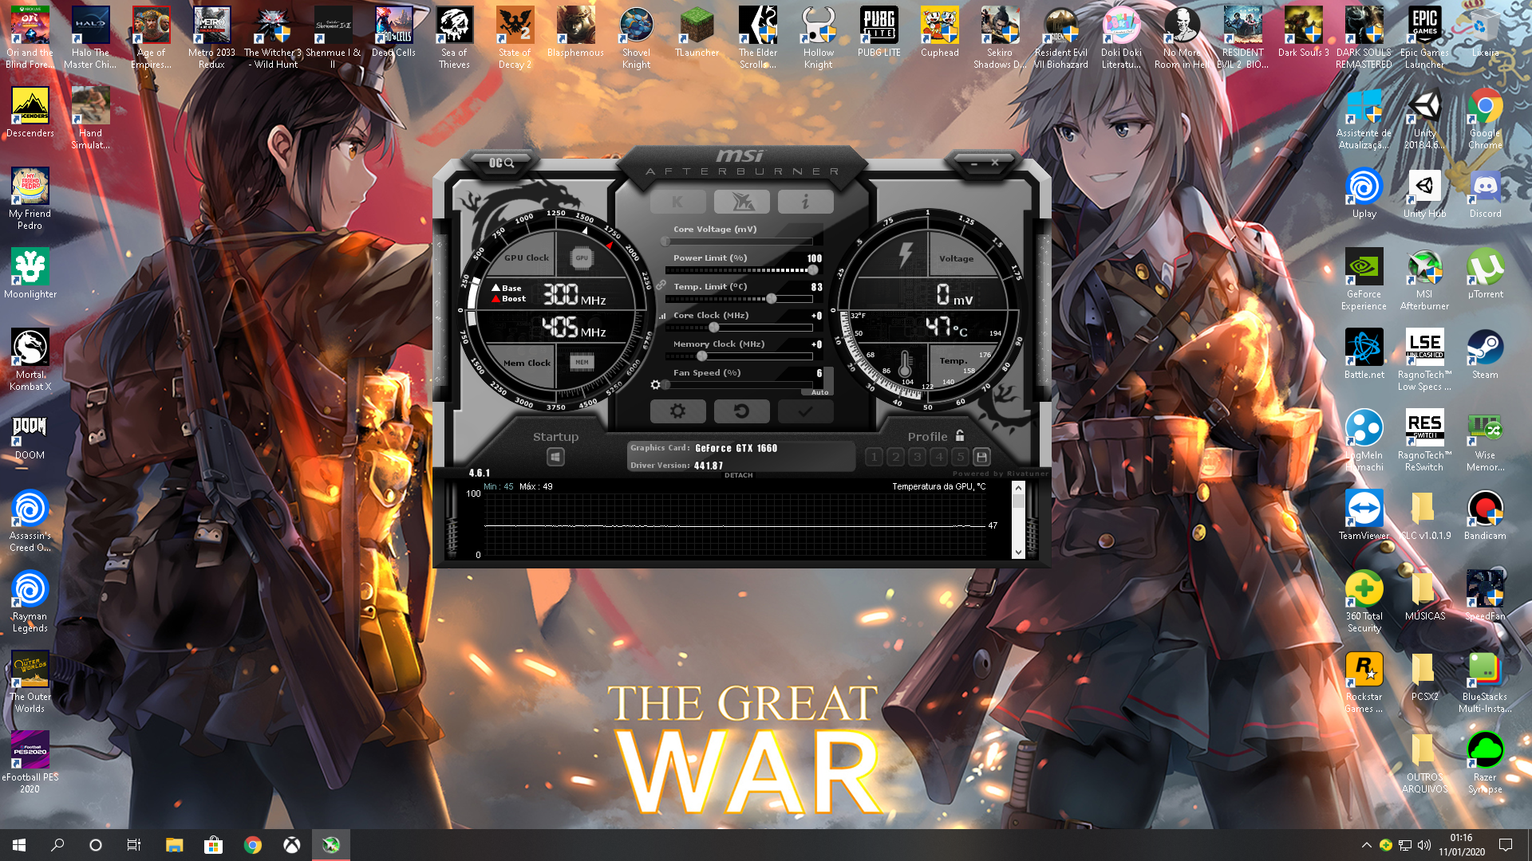This screenshot has width=1532, height=861.
Task: Open the Windows Start menu
Action: tap(19, 845)
